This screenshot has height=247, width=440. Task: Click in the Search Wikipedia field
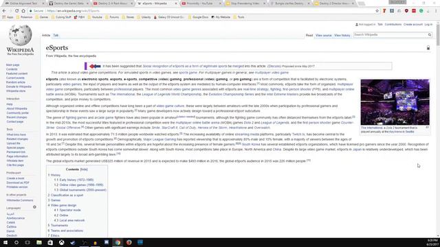(x=390, y=35)
